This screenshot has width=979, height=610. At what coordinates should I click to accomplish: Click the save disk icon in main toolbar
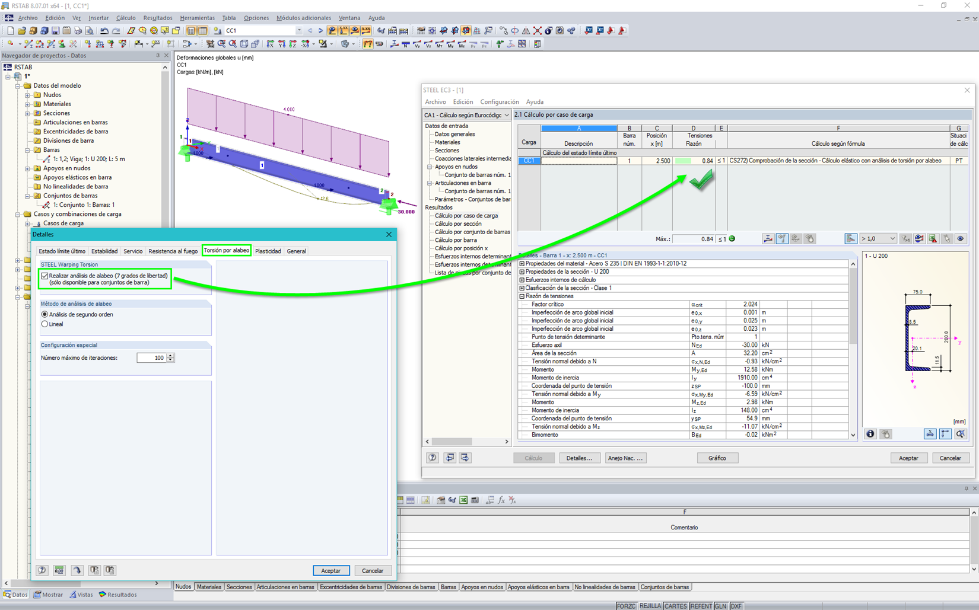55,30
